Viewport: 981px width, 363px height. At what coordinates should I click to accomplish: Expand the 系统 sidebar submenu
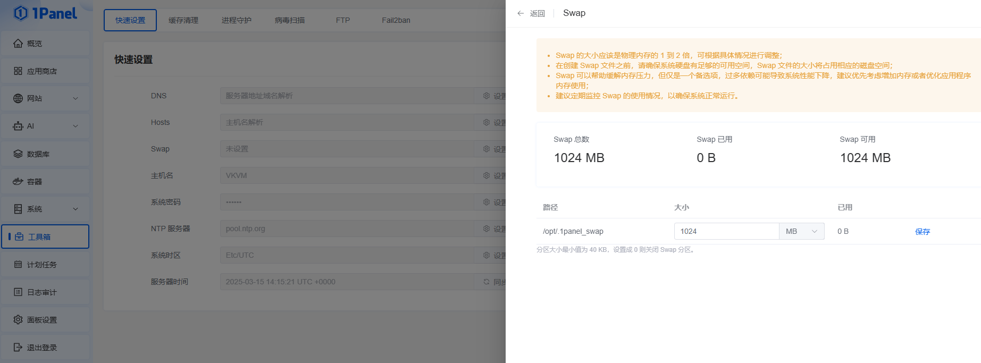[76, 209]
